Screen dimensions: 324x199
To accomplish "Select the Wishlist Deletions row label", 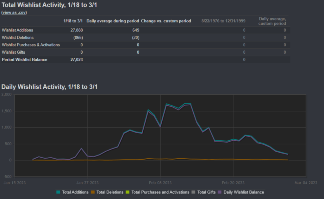I will point(17,38).
